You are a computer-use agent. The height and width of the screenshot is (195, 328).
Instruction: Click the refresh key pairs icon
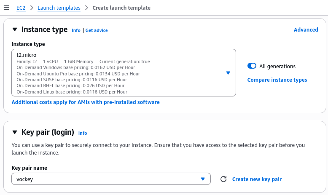pyautogui.click(x=224, y=179)
